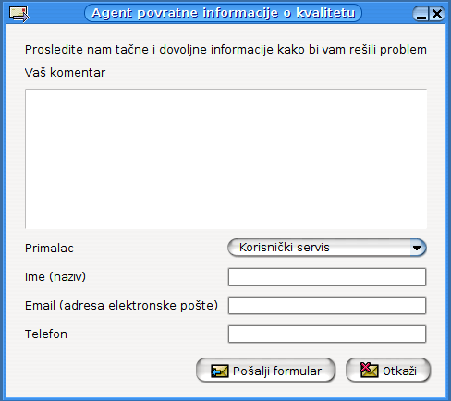Screen dimensions: 451x401
Task: Click the Email (adresa elektronske pošte) label
Action: tap(121, 306)
